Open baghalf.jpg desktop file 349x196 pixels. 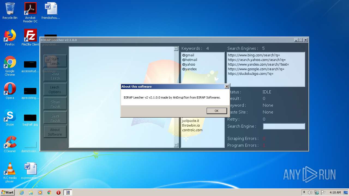click(30, 120)
